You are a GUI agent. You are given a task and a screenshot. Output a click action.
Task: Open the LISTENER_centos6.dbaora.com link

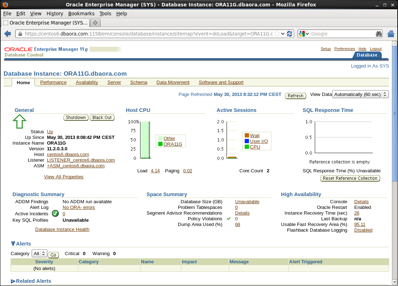(x=81, y=160)
